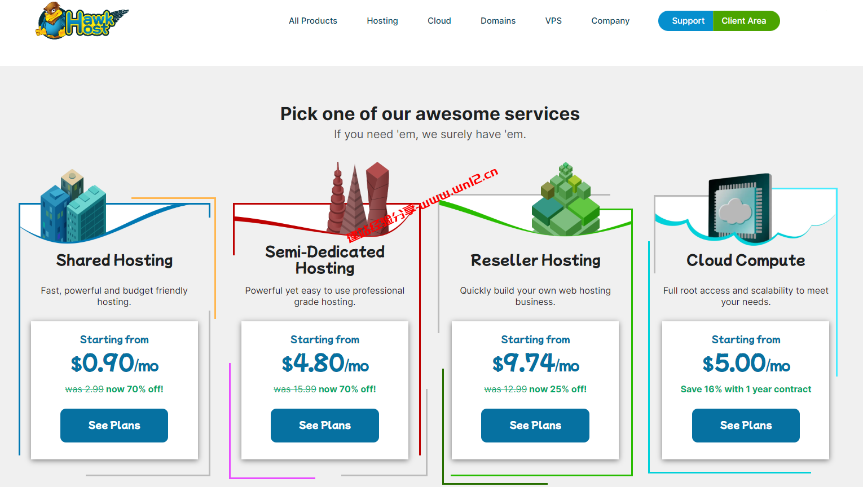See Plans for Reseller Hosting

(x=535, y=426)
